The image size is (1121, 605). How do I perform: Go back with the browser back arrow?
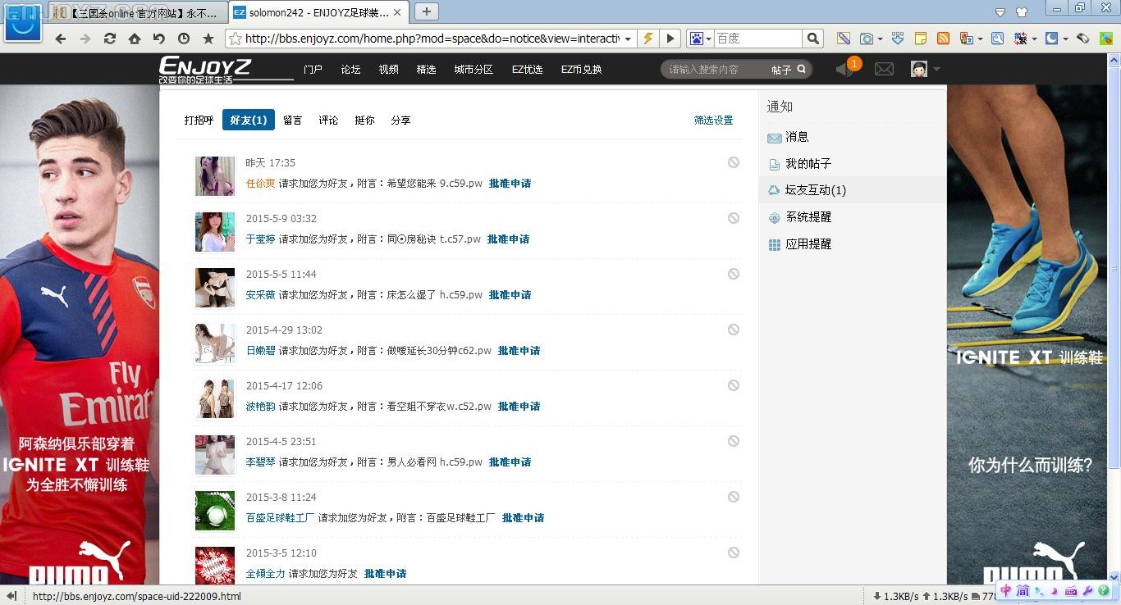tap(60, 39)
